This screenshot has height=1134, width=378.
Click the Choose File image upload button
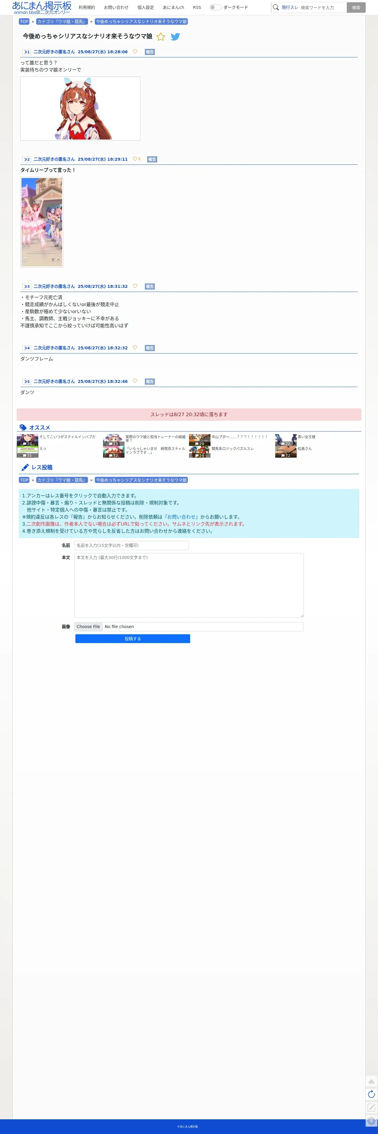tap(88, 626)
